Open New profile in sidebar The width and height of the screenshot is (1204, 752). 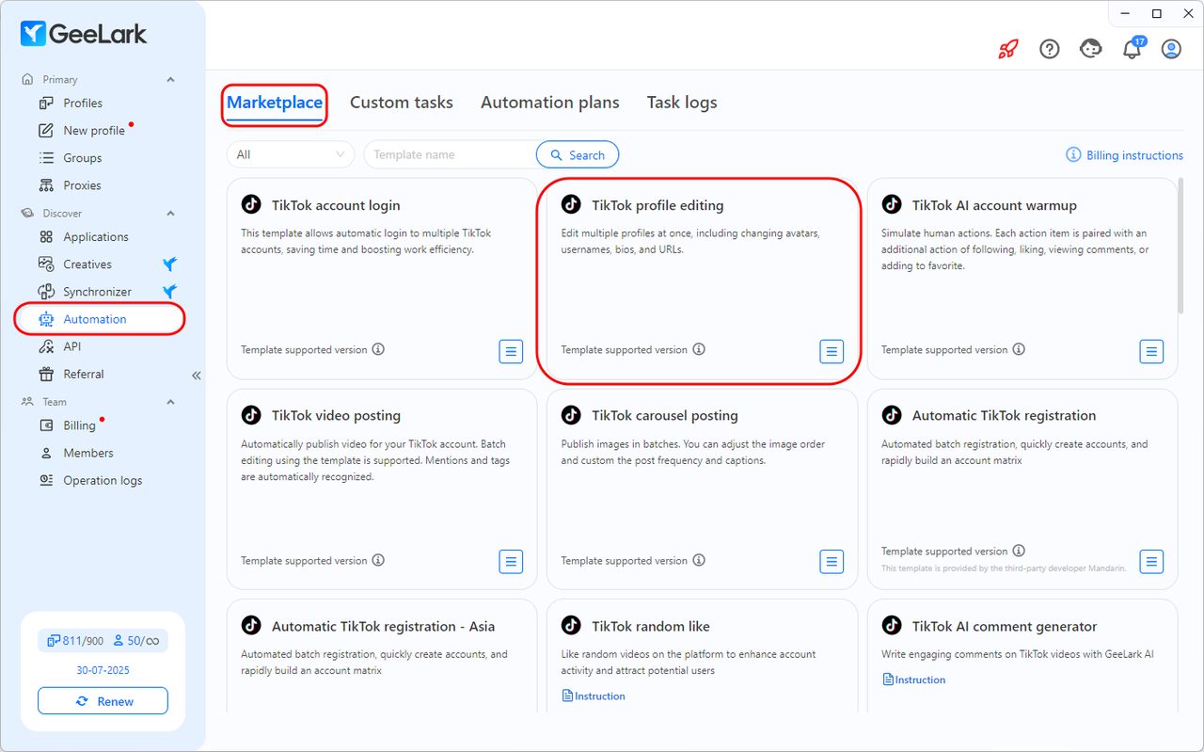click(x=94, y=131)
